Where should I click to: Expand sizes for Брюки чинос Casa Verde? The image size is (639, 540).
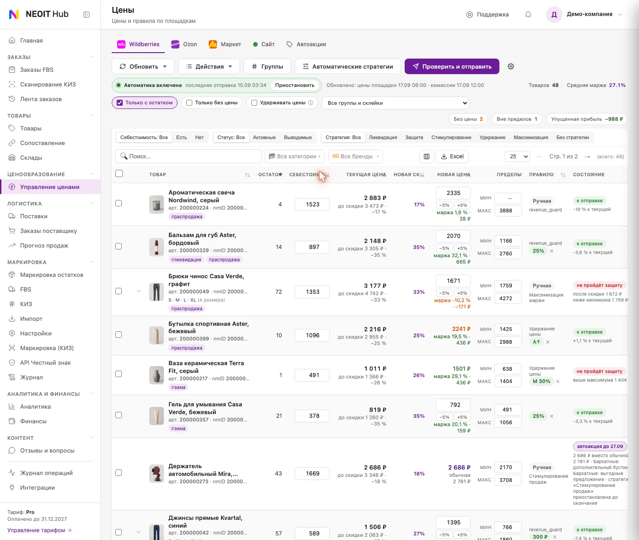[139, 291]
